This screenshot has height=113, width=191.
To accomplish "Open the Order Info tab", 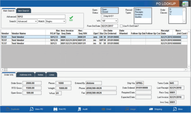I will (9, 75).
